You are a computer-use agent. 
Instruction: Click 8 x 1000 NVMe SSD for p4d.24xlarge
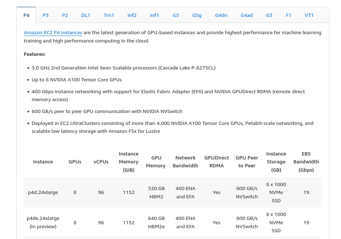point(276,193)
